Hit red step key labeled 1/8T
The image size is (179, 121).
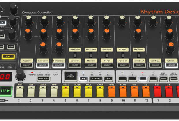(158, 92)
